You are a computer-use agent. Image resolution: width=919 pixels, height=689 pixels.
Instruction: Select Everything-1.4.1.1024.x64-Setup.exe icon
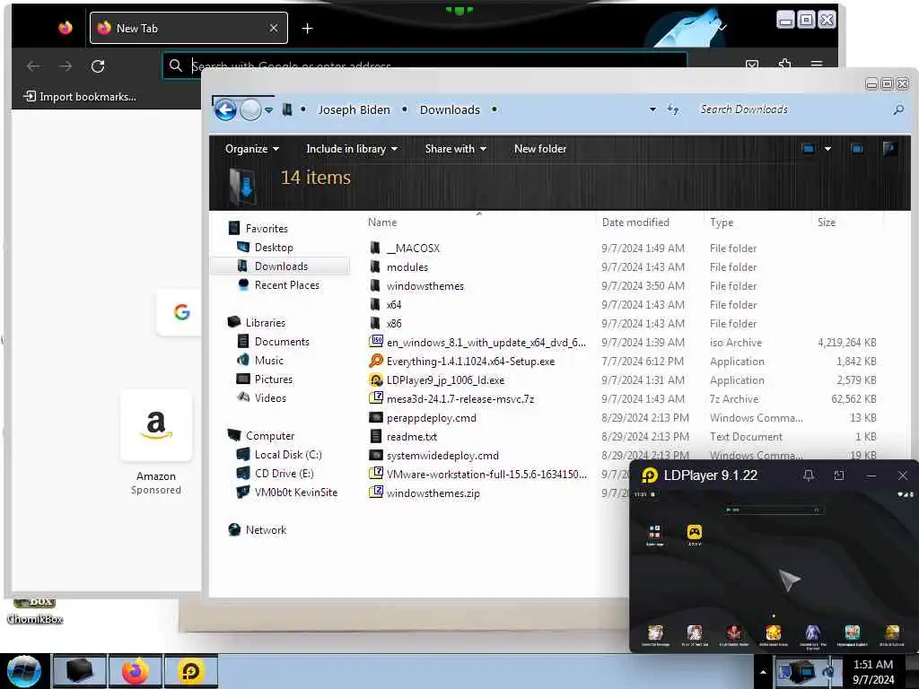[376, 361]
